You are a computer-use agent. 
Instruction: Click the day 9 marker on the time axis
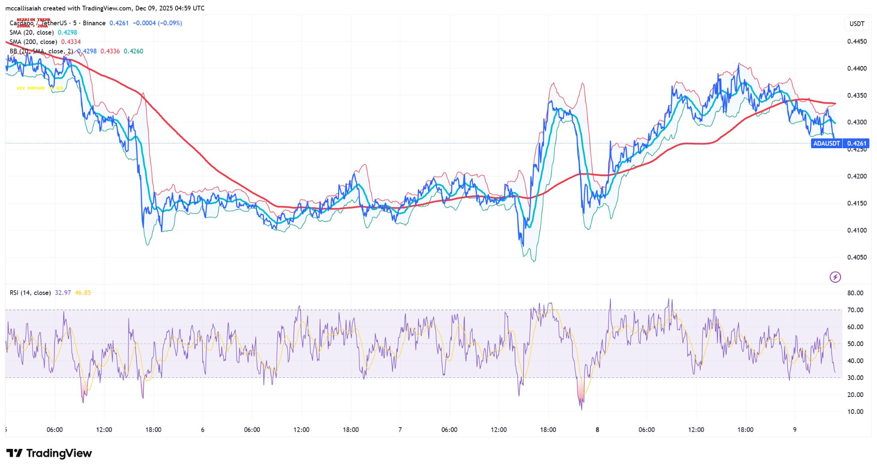point(795,430)
